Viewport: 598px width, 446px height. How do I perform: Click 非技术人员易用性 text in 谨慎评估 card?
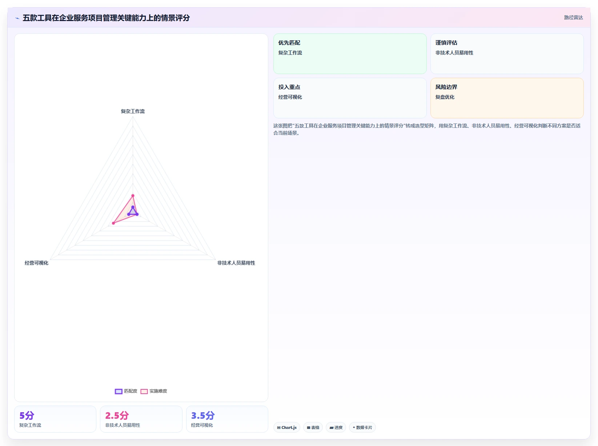pos(454,53)
